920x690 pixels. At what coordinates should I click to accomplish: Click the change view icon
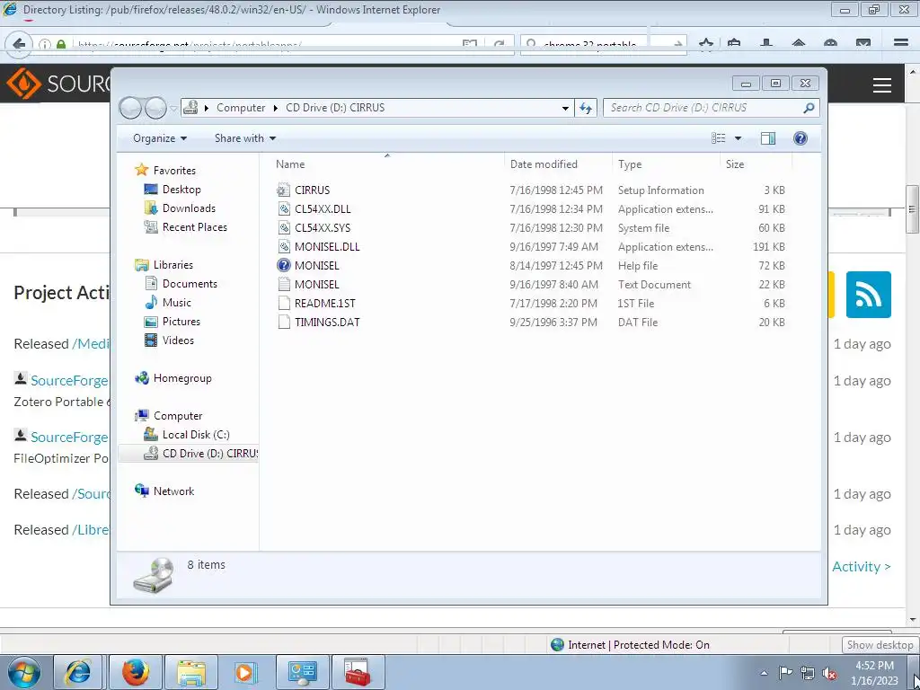(718, 137)
